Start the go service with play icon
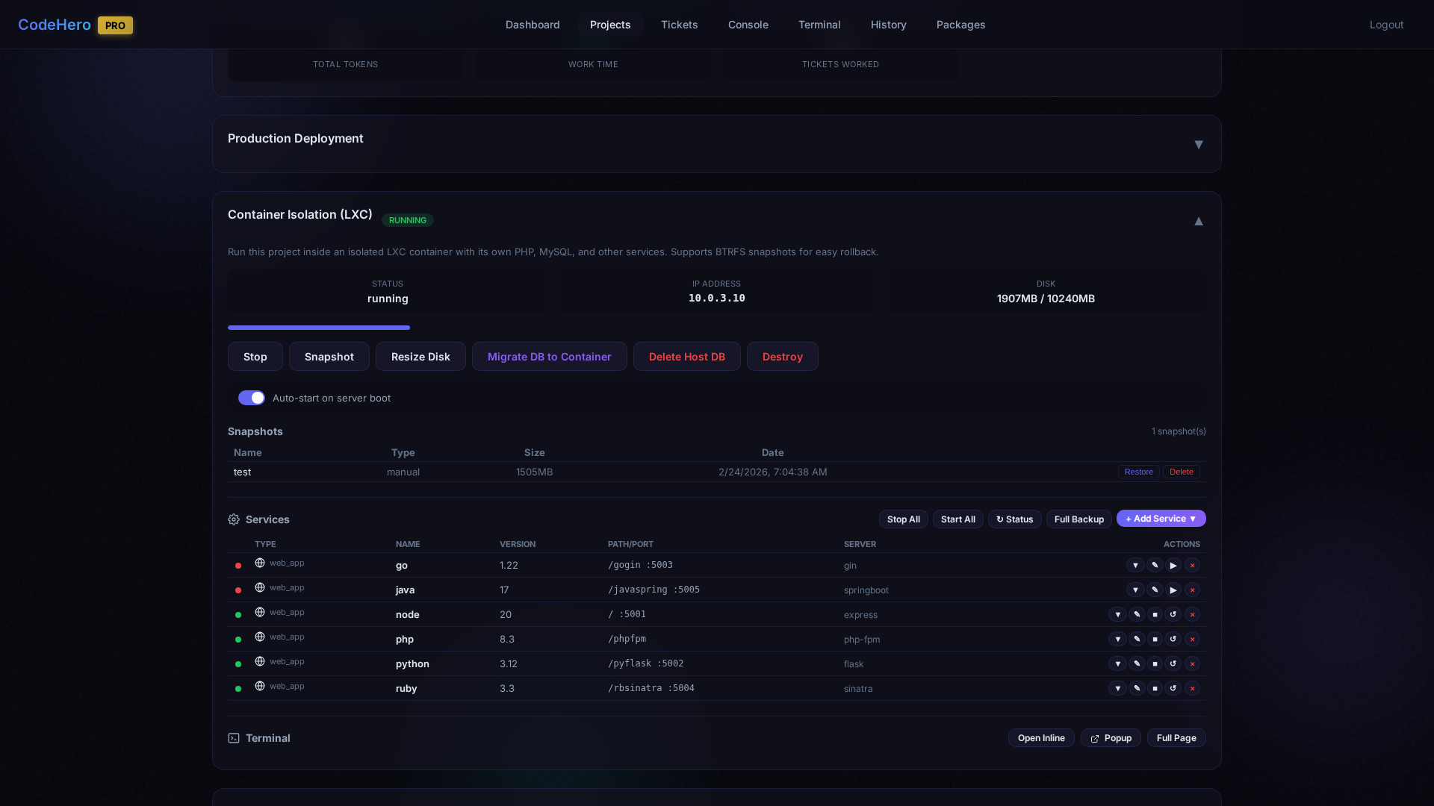Image resolution: width=1434 pixels, height=806 pixels. click(1173, 566)
